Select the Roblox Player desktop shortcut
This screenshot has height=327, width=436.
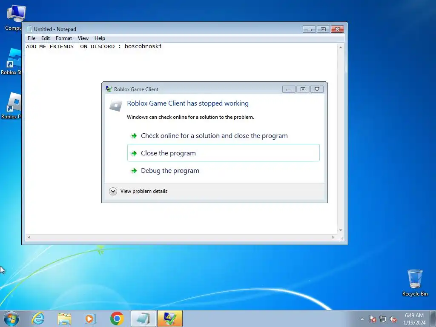click(x=11, y=106)
